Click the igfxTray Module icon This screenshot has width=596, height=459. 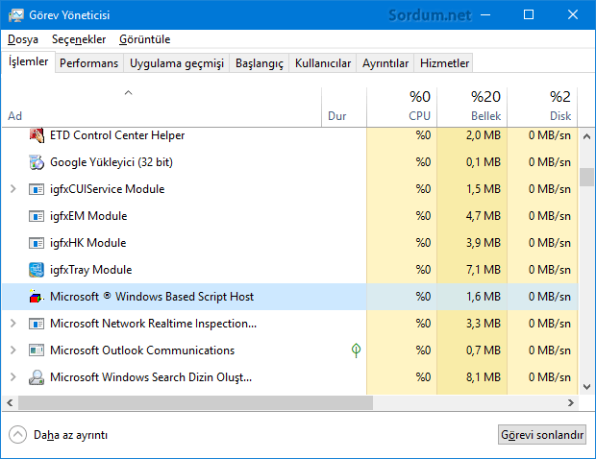pyautogui.click(x=37, y=270)
